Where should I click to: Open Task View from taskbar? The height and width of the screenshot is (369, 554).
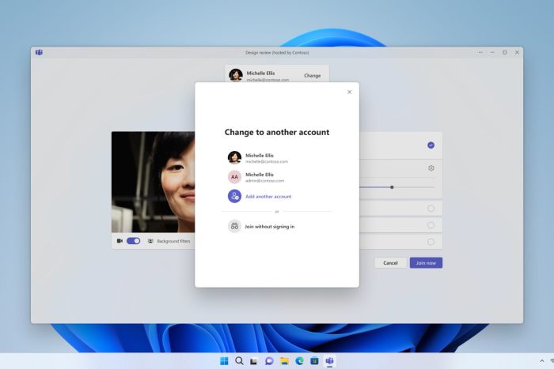pyautogui.click(x=254, y=361)
